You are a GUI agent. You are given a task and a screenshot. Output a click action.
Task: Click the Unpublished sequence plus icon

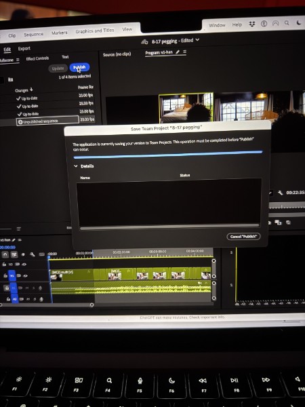point(20,121)
